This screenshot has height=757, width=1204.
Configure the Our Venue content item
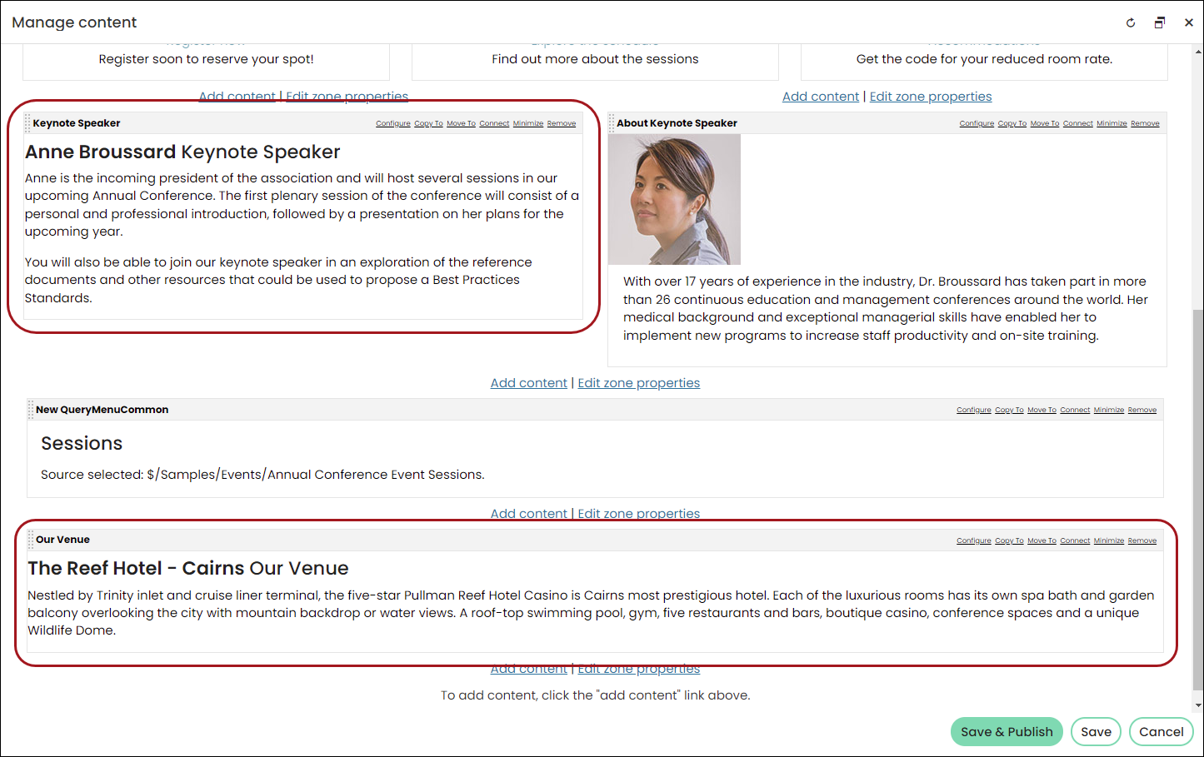coord(974,540)
